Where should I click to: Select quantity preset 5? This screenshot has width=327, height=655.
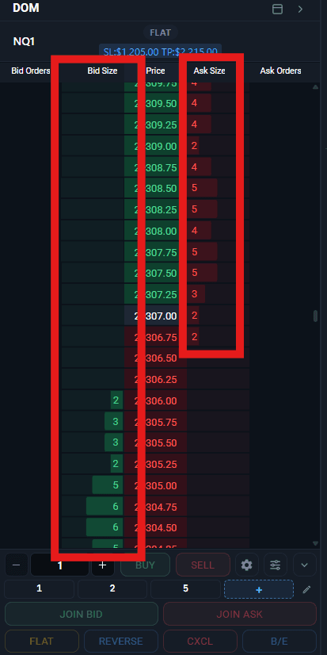pyautogui.click(x=185, y=588)
